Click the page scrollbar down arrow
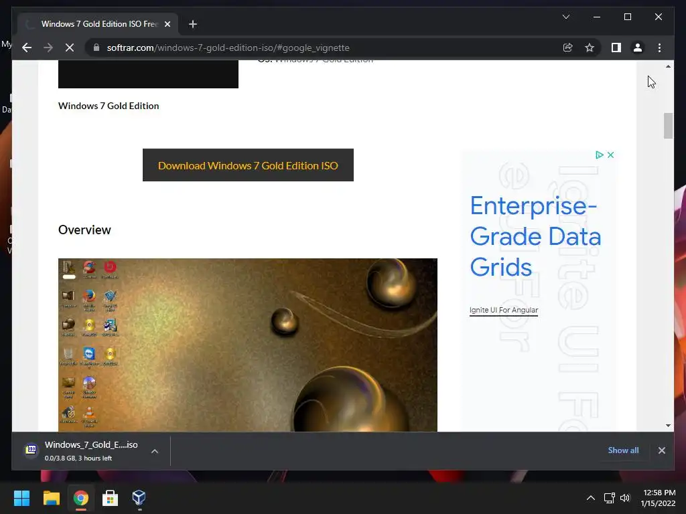This screenshot has height=514, width=686. (668, 425)
